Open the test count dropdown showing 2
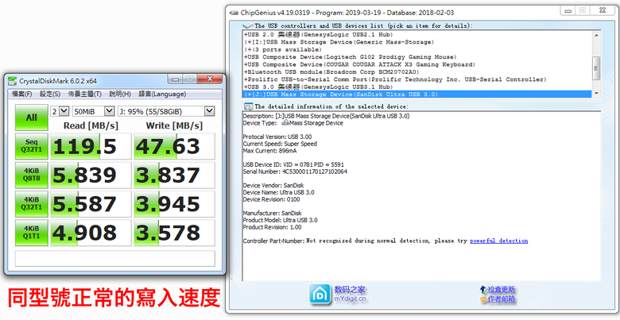This screenshot has width=620, height=320. click(60, 111)
